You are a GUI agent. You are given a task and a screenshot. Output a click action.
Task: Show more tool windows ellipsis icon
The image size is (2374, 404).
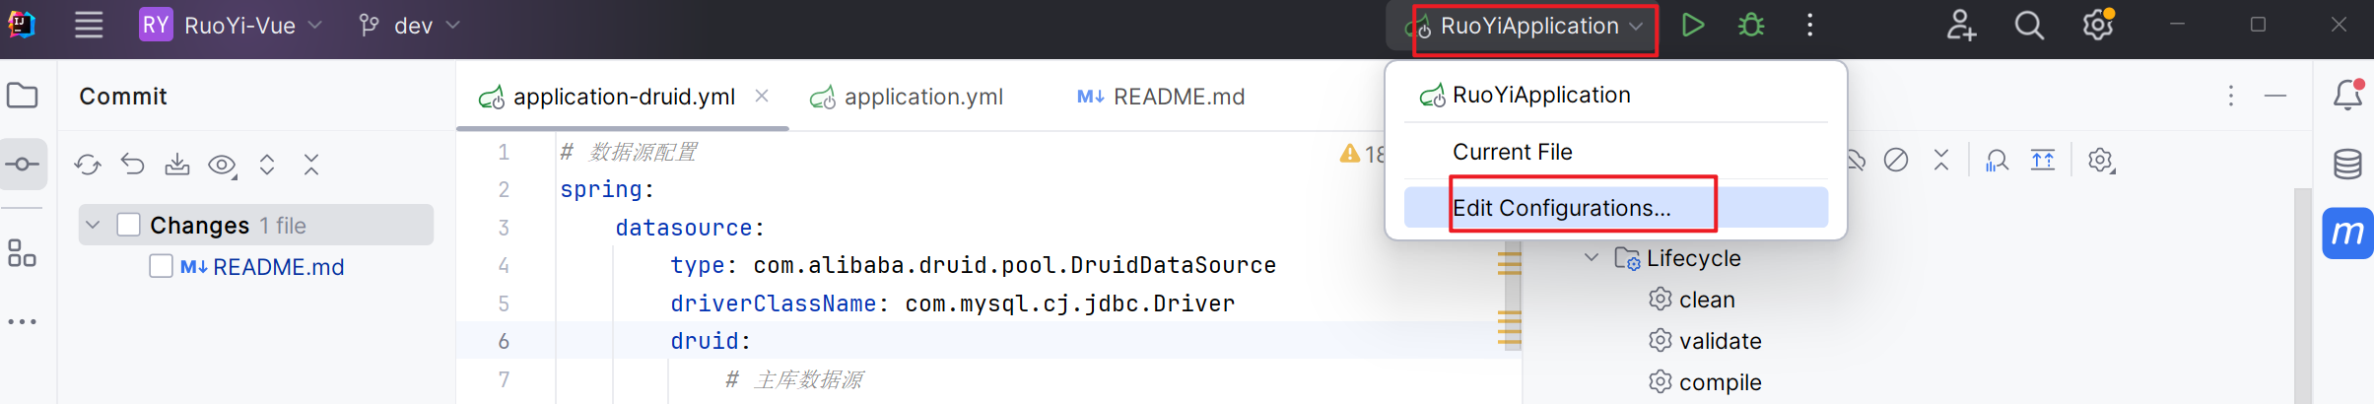tap(22, 321)
